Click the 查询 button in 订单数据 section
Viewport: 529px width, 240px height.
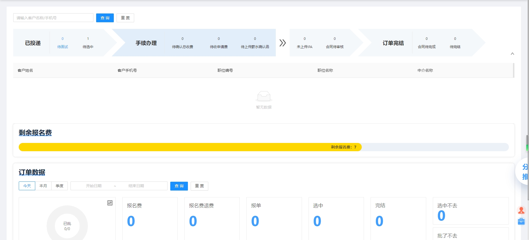pyautogui.click(x=179, y=186)
